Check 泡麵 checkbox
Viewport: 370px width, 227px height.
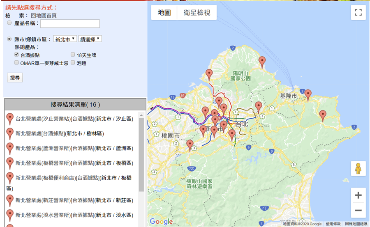click(73, 62)
